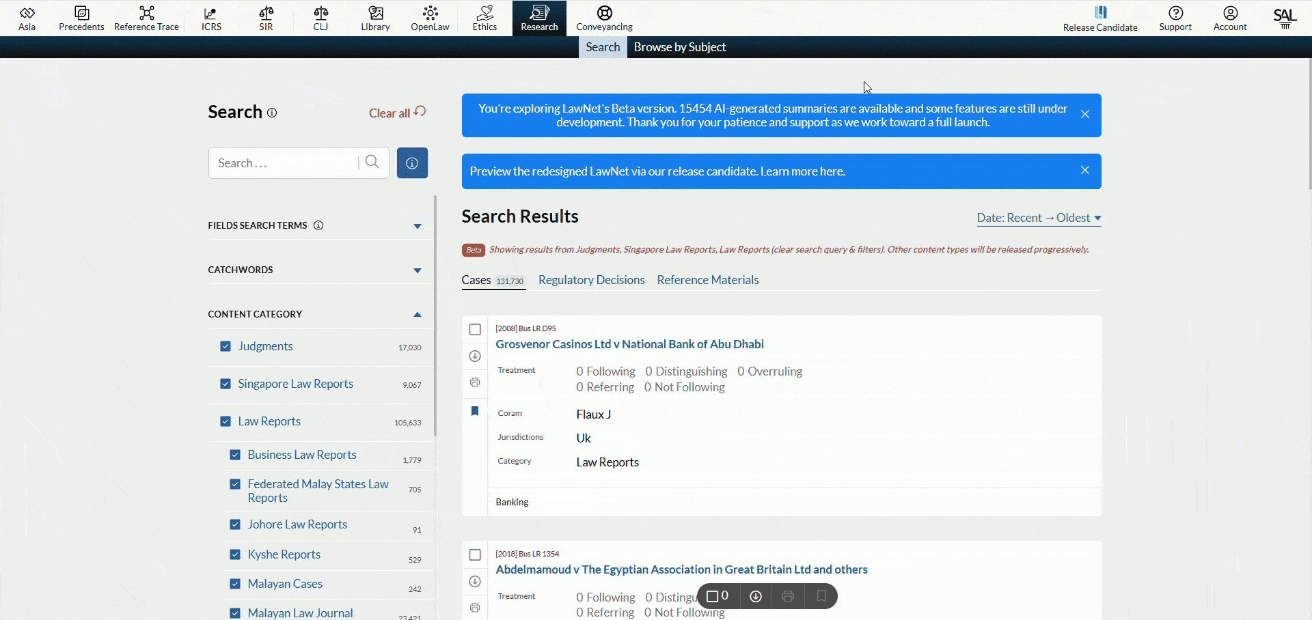The image size is (1312, 620).
Task: Select the Grosvenor Casinos result checkbox
Action: [475, 329]
